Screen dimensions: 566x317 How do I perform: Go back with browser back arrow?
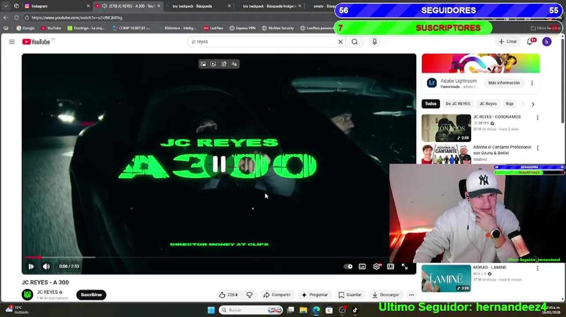tap(5, 18)
